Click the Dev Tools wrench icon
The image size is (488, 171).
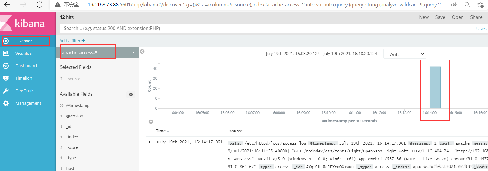pyautogui.click(x=6, y=91)
